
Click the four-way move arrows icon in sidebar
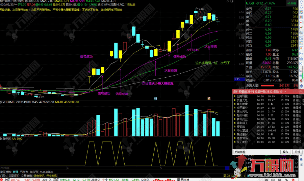pyautogui.click(x=301, y=86)
